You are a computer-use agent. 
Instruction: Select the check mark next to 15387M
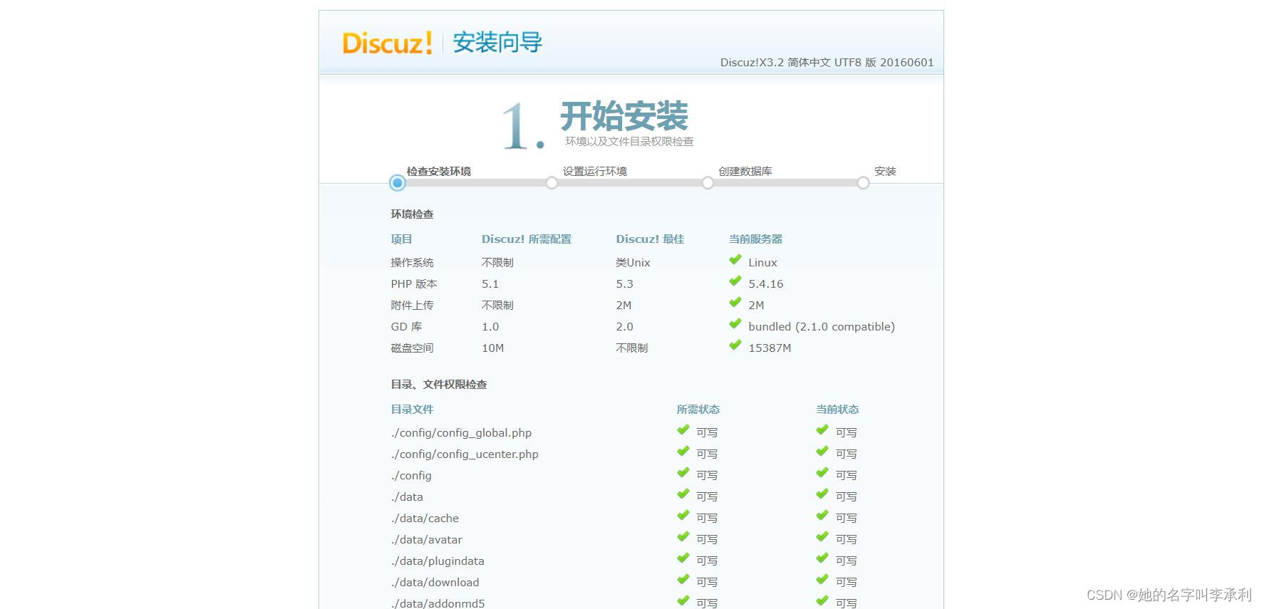tap(735, 345)
